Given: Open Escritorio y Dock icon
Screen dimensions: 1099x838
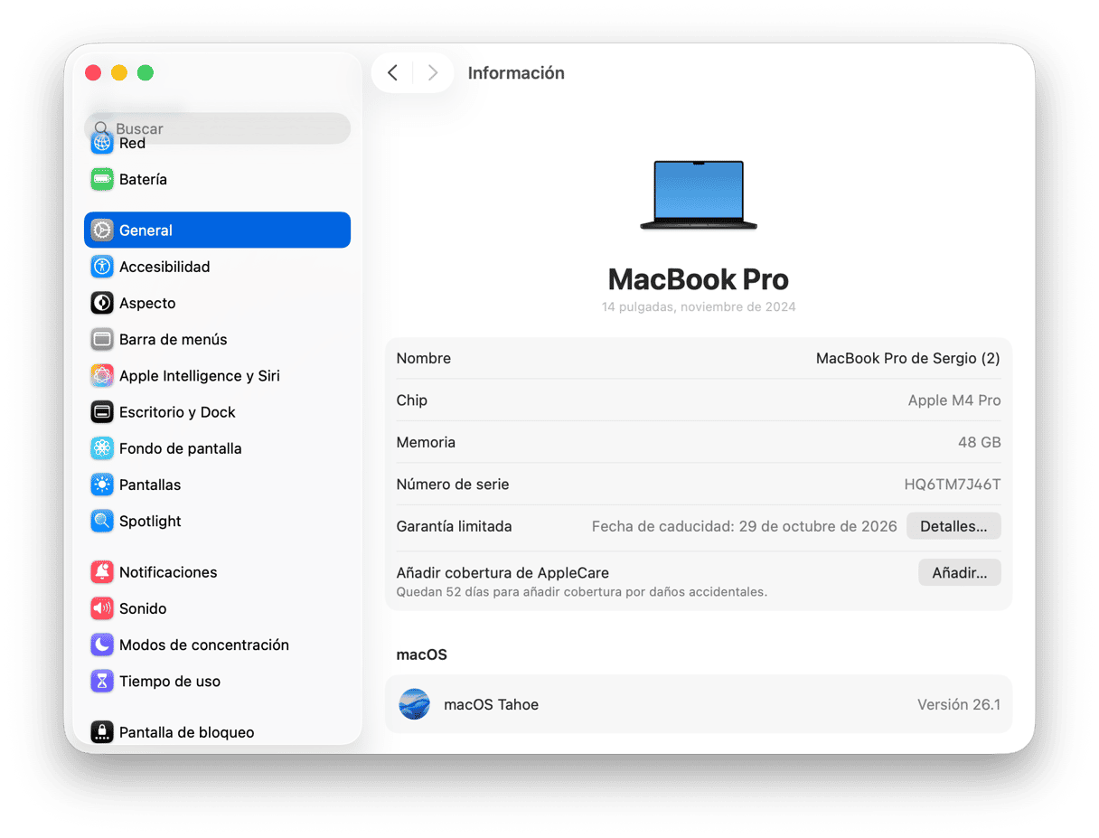Looking at the screenshot, I should [102, 412].
